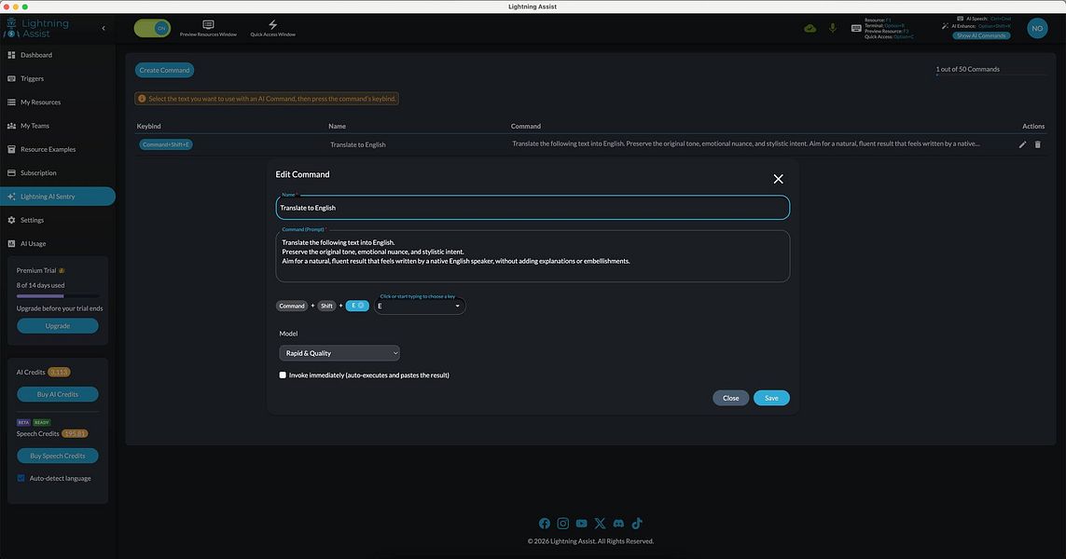Open Triggers in the sidebar

click(x=57, y=79)
